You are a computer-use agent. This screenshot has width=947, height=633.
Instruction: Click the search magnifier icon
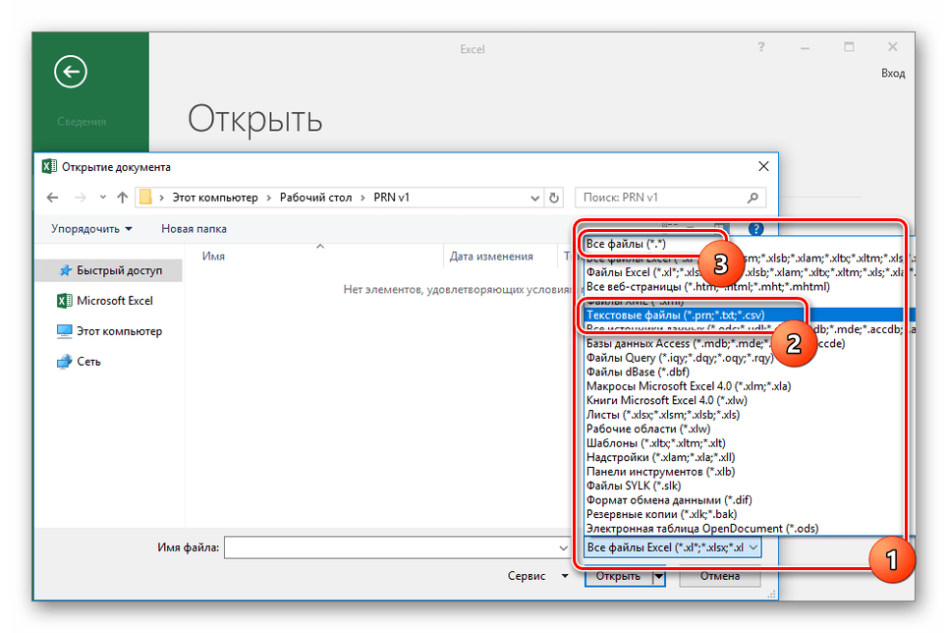tap(753, 198)
